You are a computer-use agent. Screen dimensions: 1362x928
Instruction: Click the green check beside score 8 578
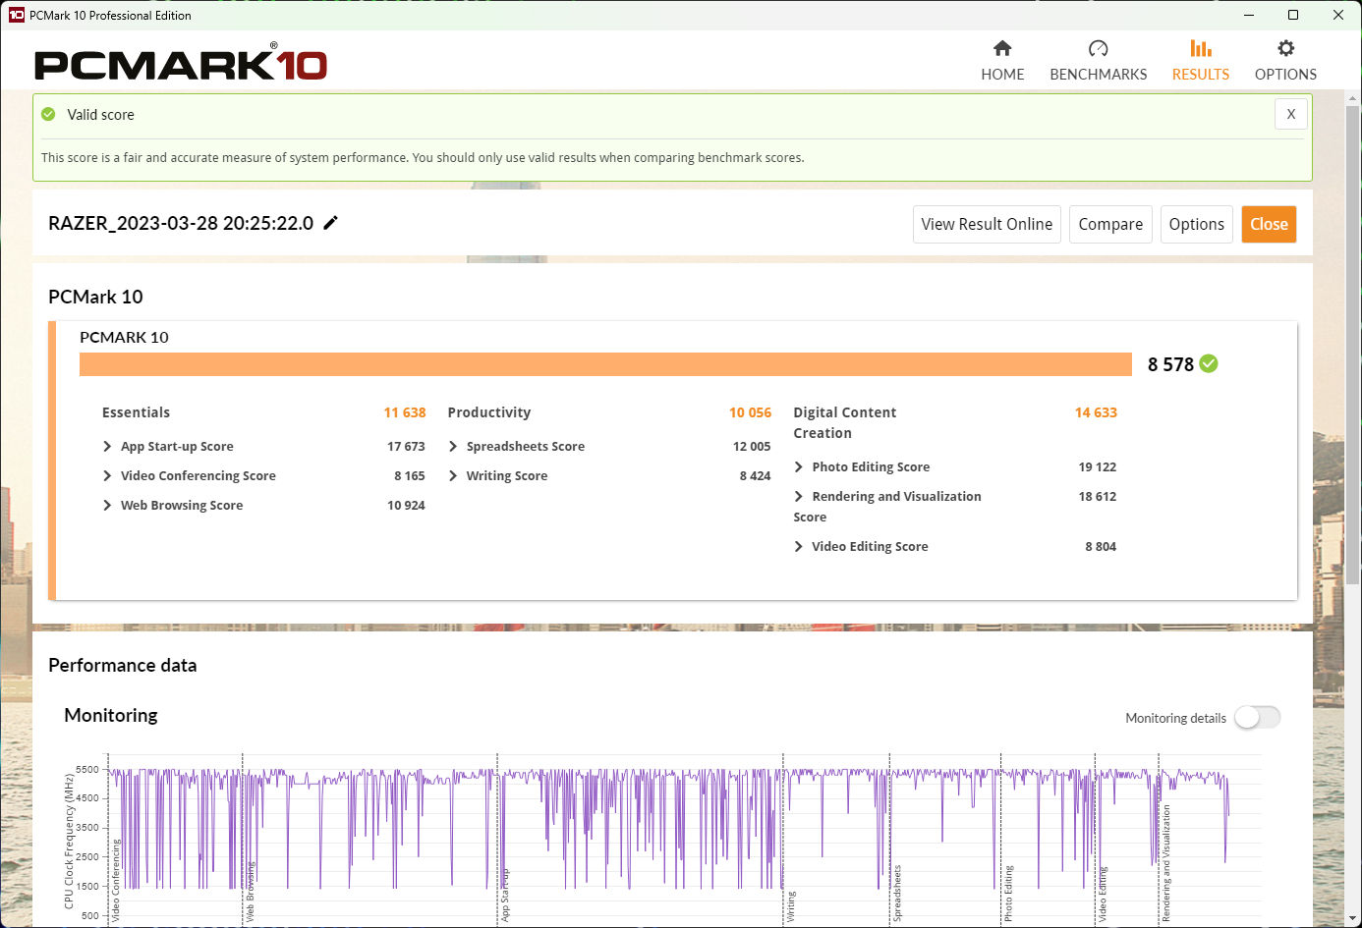[x=1209, y=364]
